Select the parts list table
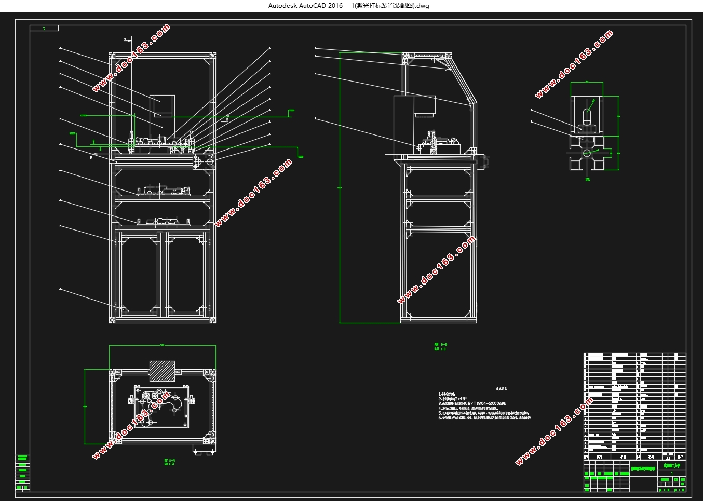The width and height of the screenshot is (703, 501). click(634, 406)
